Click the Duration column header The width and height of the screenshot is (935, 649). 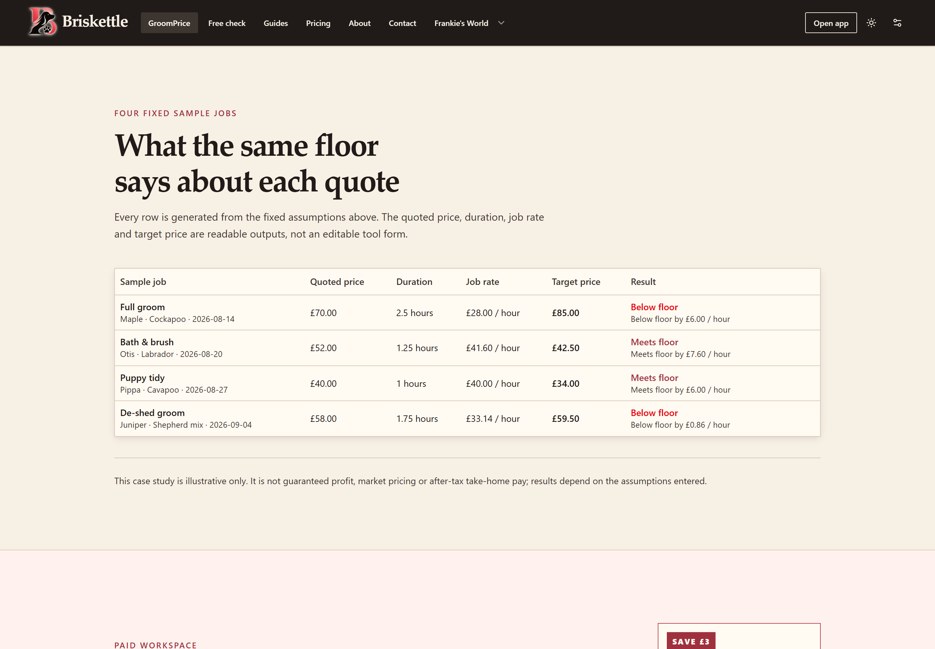tap(414, 282)
